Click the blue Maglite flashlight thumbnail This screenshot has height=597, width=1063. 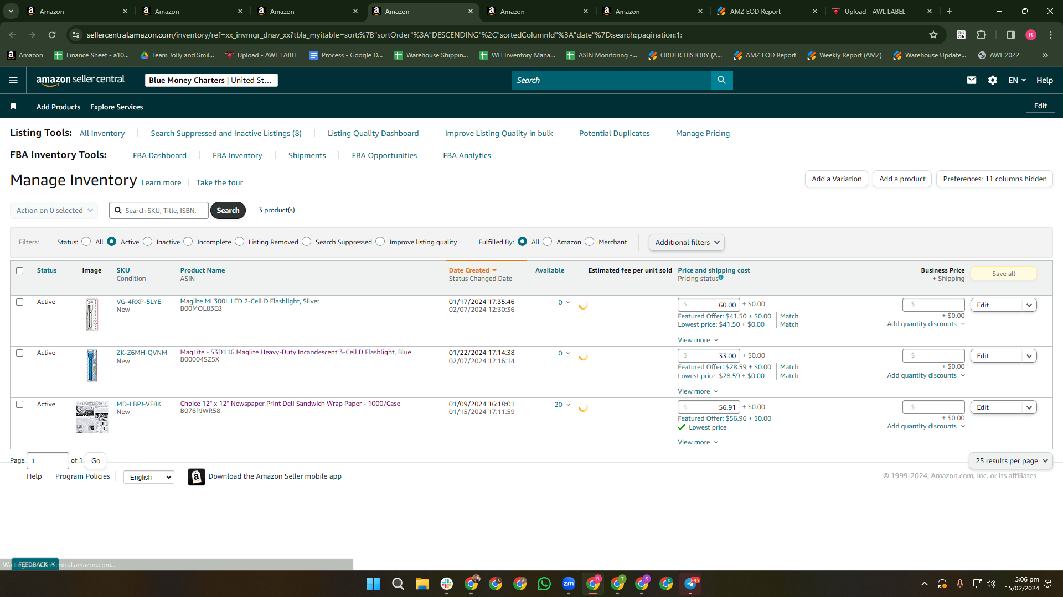coord(92,365)
